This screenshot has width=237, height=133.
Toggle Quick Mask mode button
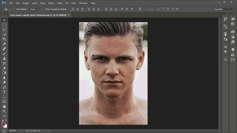(4, 131)
